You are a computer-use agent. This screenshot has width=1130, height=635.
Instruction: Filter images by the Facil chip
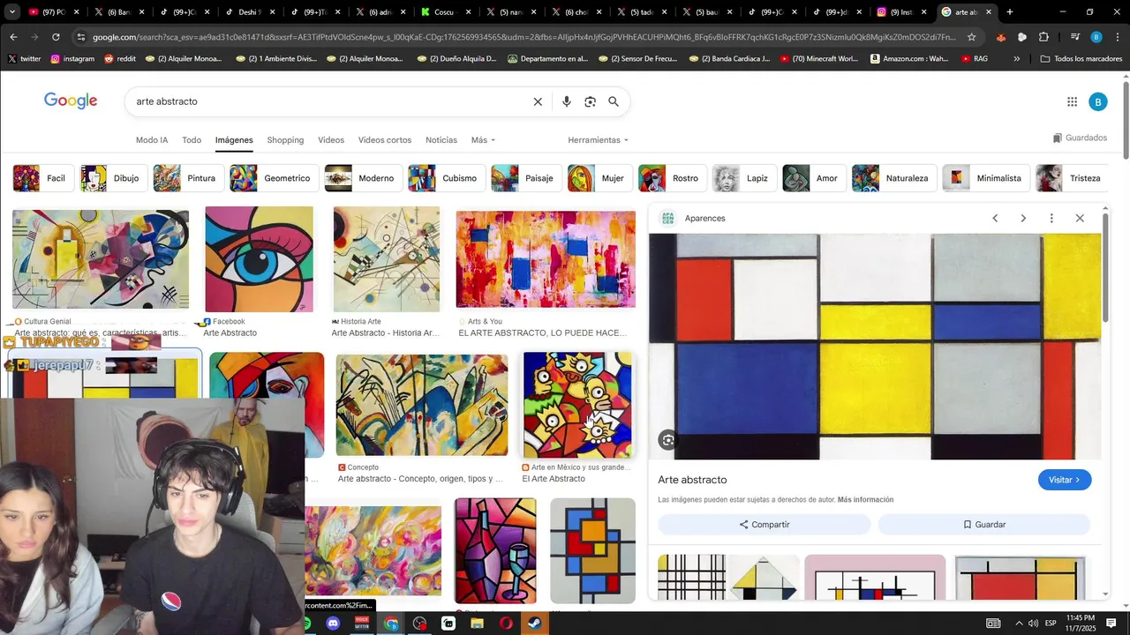tap(41, 178)
